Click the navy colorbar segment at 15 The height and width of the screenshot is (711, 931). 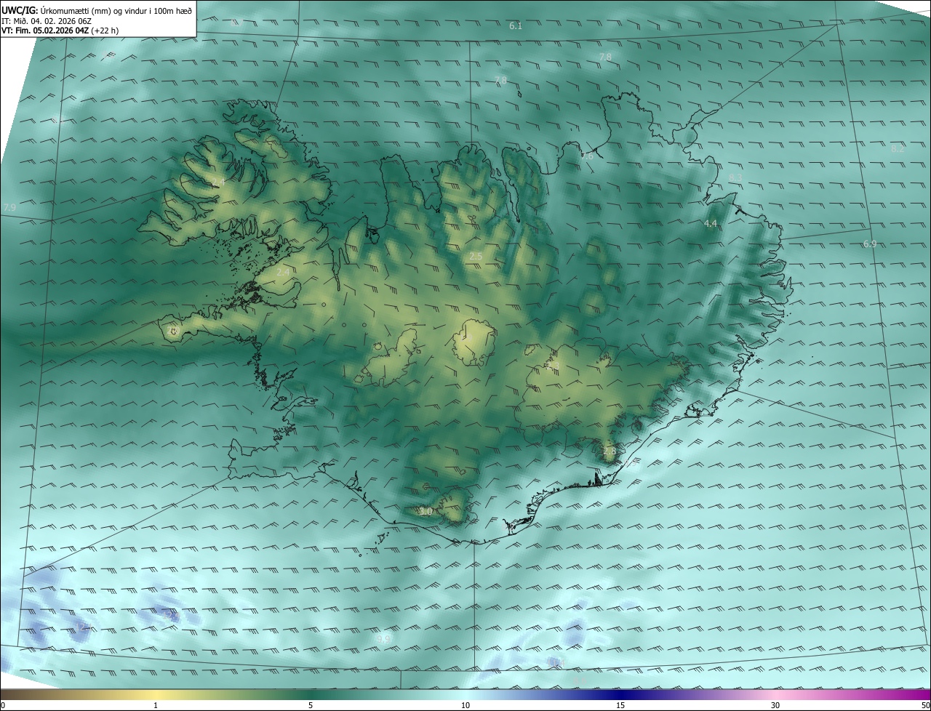620,694
